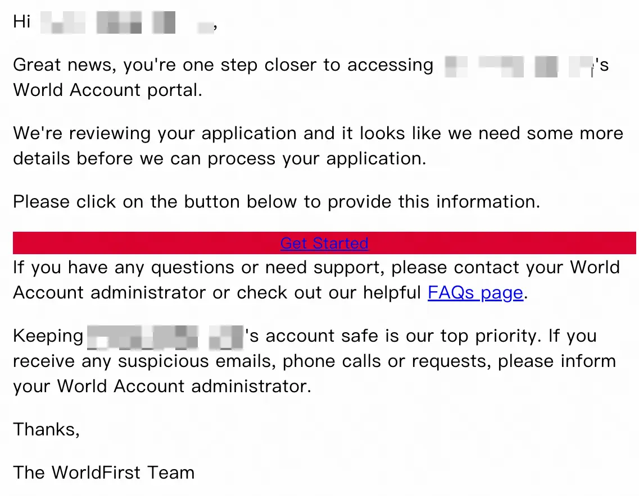Click The WorldFirst Team signature
Screen dimensions: 639x496
coord(104,473)
